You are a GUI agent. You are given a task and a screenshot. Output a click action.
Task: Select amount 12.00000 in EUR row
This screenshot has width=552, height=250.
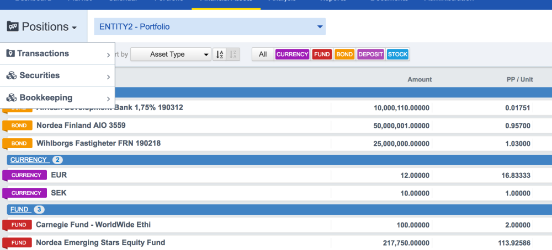pyautogui.click(x=415, y=176)
